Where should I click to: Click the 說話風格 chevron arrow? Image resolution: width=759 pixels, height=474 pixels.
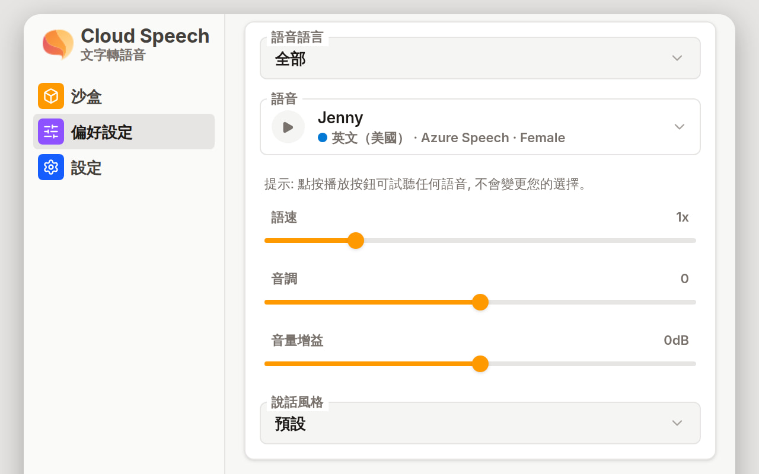click(x=677, y=423)
